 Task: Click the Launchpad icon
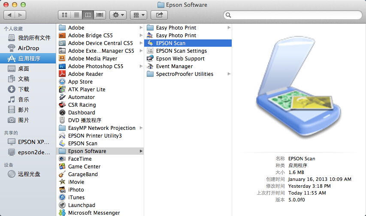(x=62, y=205)
